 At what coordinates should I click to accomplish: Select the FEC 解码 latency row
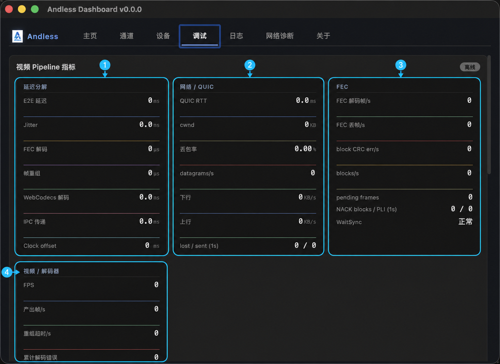pos(92,149)
